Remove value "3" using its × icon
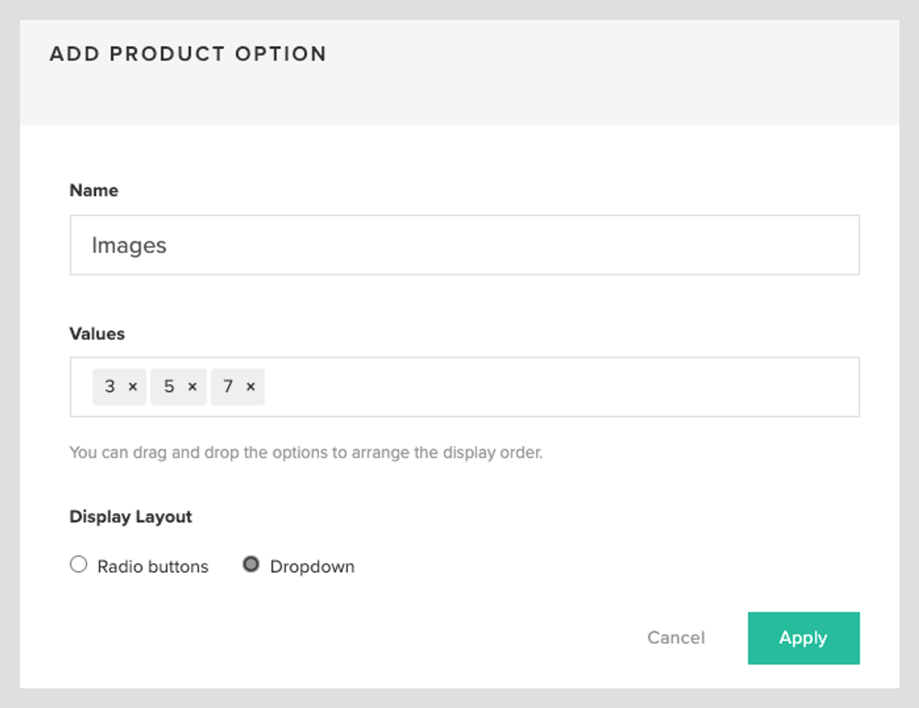919x708 pixels. tap(133, 387)
